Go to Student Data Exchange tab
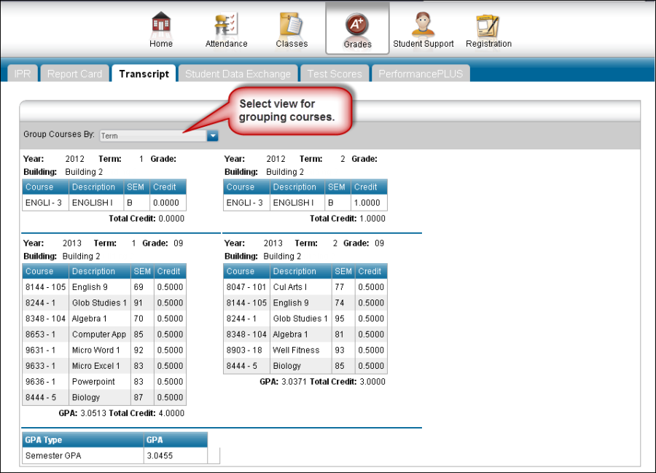The width and height of the screenshot is (656, 473). click(238, 74)
